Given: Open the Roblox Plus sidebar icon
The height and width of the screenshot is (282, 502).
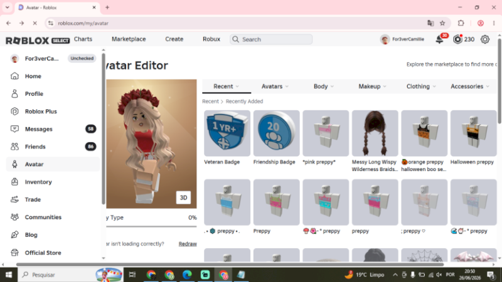Looking at the screenshot, I should 14,112.
